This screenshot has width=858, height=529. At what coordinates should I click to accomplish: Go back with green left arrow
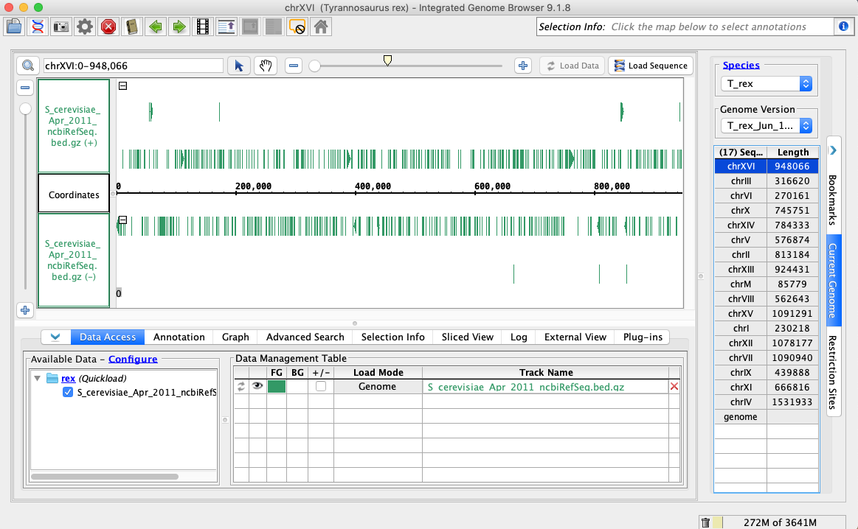156,27
